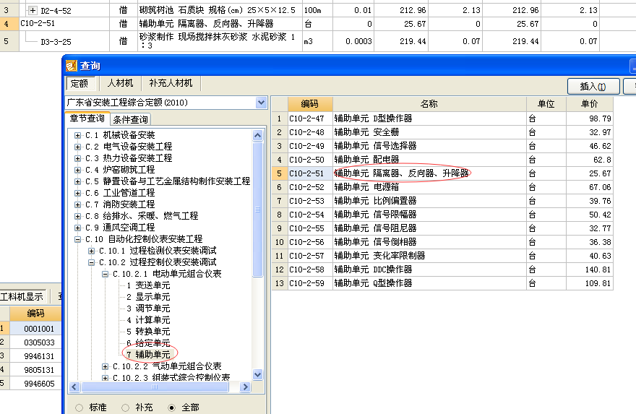
Task: Collapse C.10.2 过程控制仪表安装调试 node
Action: point(91,263)
